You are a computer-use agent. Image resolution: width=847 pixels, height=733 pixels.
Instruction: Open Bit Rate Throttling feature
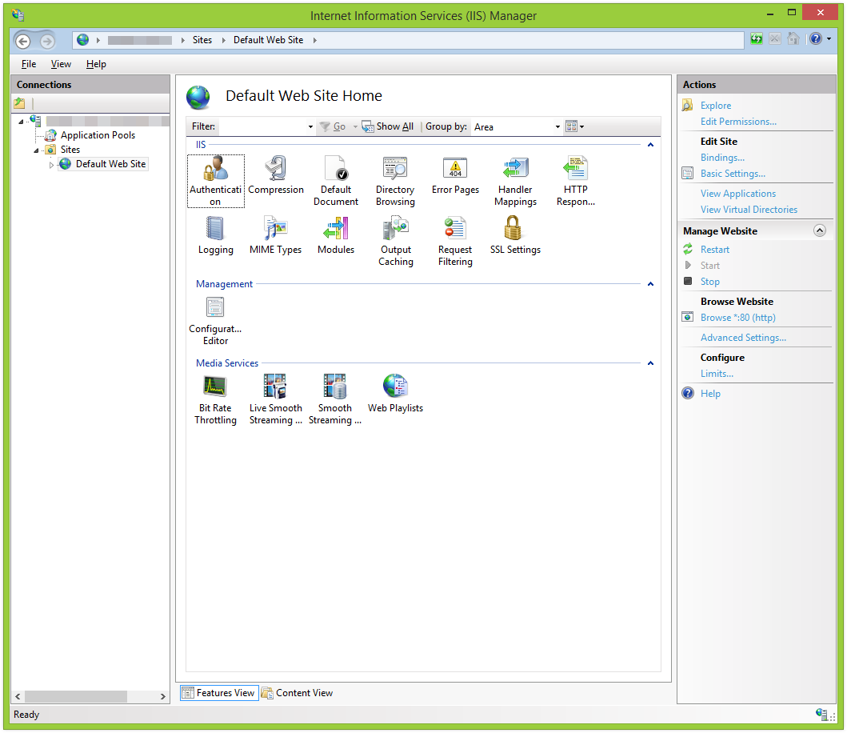pos(215,399)
